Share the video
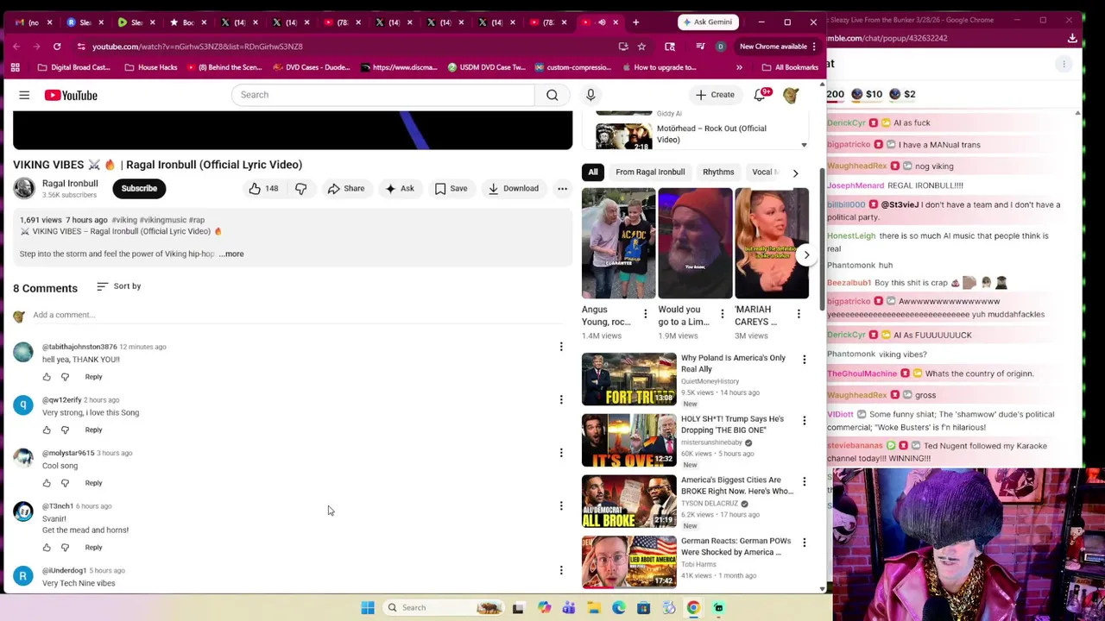This screenshot has width=1105, height=621. coord(345,188)
